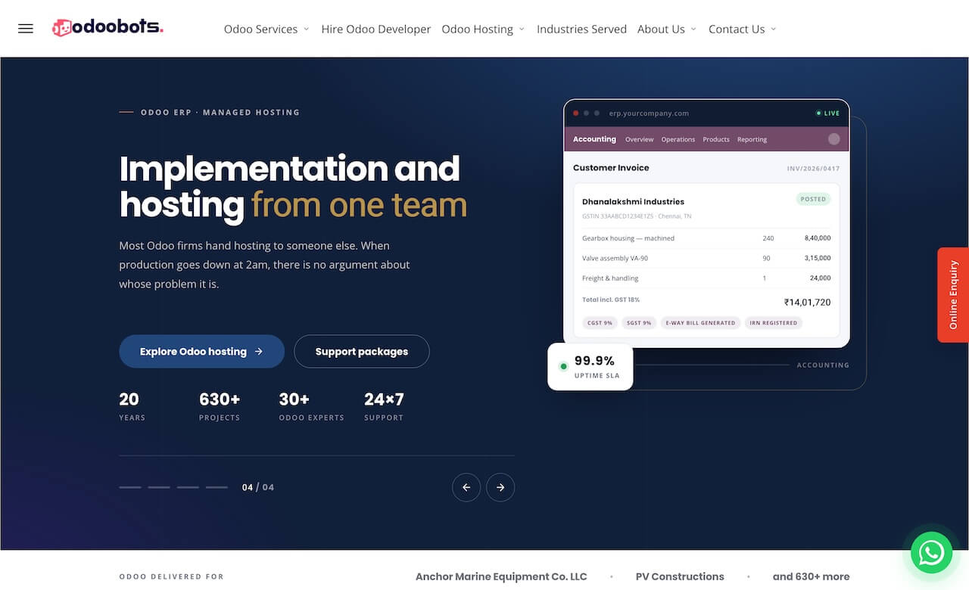This screenshot has height=590, width=969.
Task: Select the Accounting tab in the mockup
Action: tap(594, 139)
